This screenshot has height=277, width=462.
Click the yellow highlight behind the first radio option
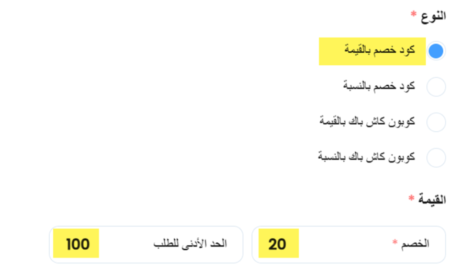point(372,51)
